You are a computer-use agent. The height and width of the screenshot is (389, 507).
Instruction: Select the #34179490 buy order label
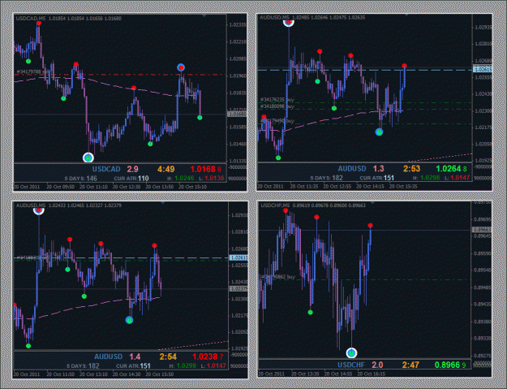(x=277, y=121)
